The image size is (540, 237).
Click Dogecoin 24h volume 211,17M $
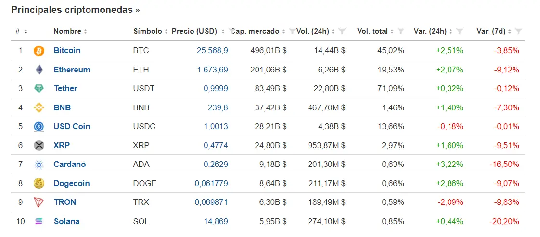point(327,183)
